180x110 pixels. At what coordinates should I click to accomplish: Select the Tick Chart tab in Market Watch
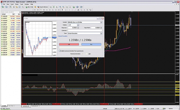coord(11,106)
